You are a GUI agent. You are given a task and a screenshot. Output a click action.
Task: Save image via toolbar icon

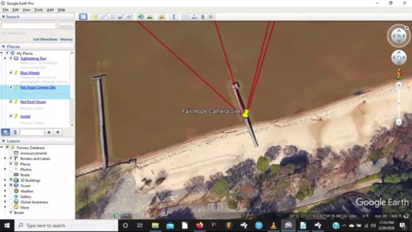pyautogui.click(x=203, y=17)
